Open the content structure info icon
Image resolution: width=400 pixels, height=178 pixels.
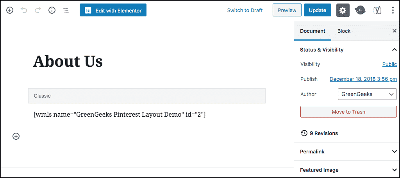52,10
